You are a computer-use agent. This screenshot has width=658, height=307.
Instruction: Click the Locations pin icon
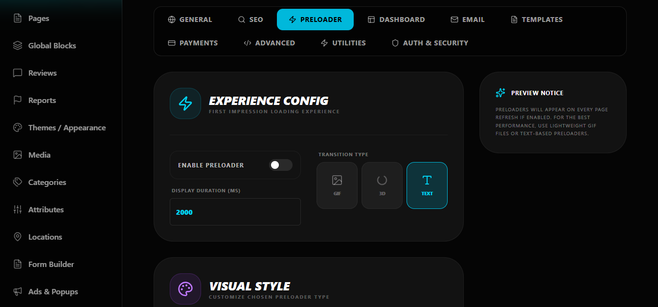pyautogui.click(x=18, y=237)
